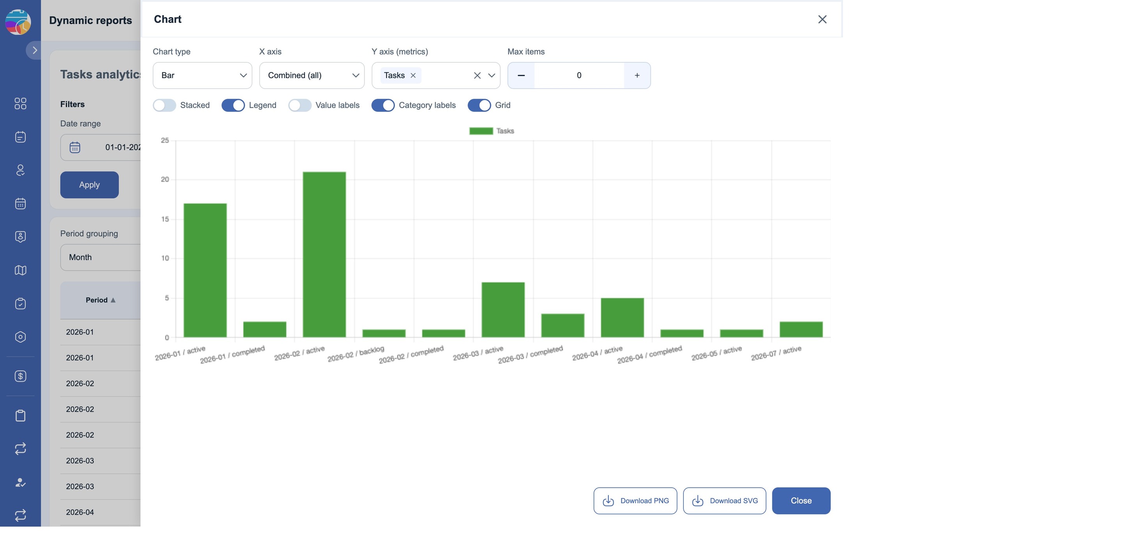Enable the Value labels toggle
The width and height of the screenshot is (1124, 538).
[x=300, y=105]
